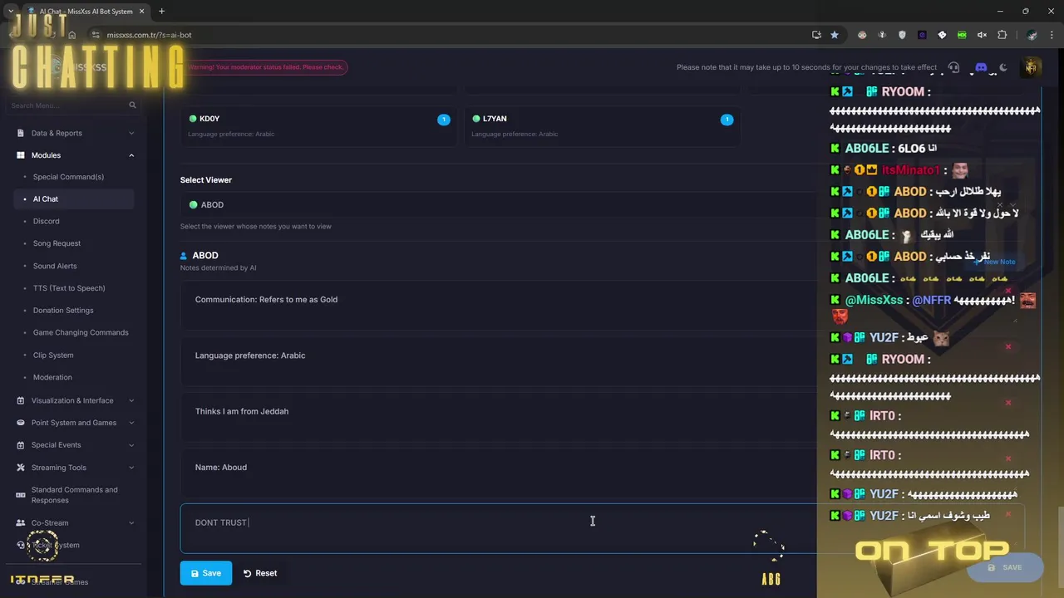Collapse the Modules sidebar section

131,155
